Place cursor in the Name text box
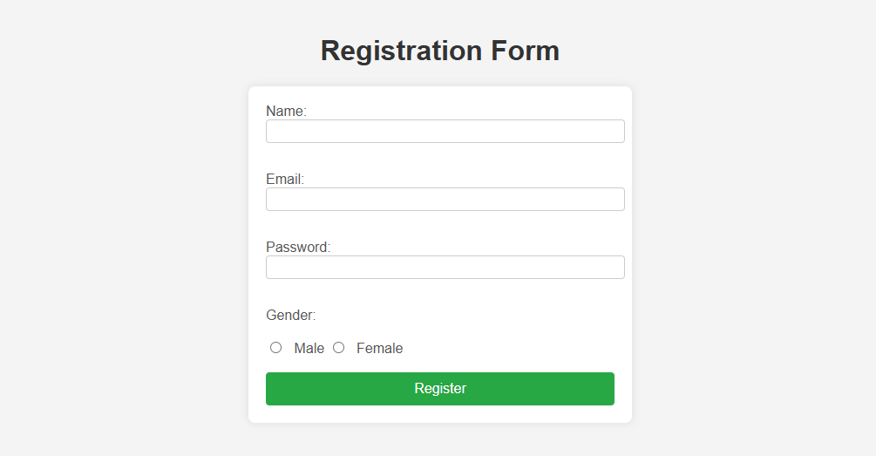Image resolution: width=876 pixels, height=456 pixels. pyautogui.click(x=445, y=132)
